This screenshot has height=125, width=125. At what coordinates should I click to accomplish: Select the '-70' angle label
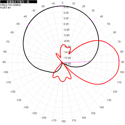[x=7, y=42]
